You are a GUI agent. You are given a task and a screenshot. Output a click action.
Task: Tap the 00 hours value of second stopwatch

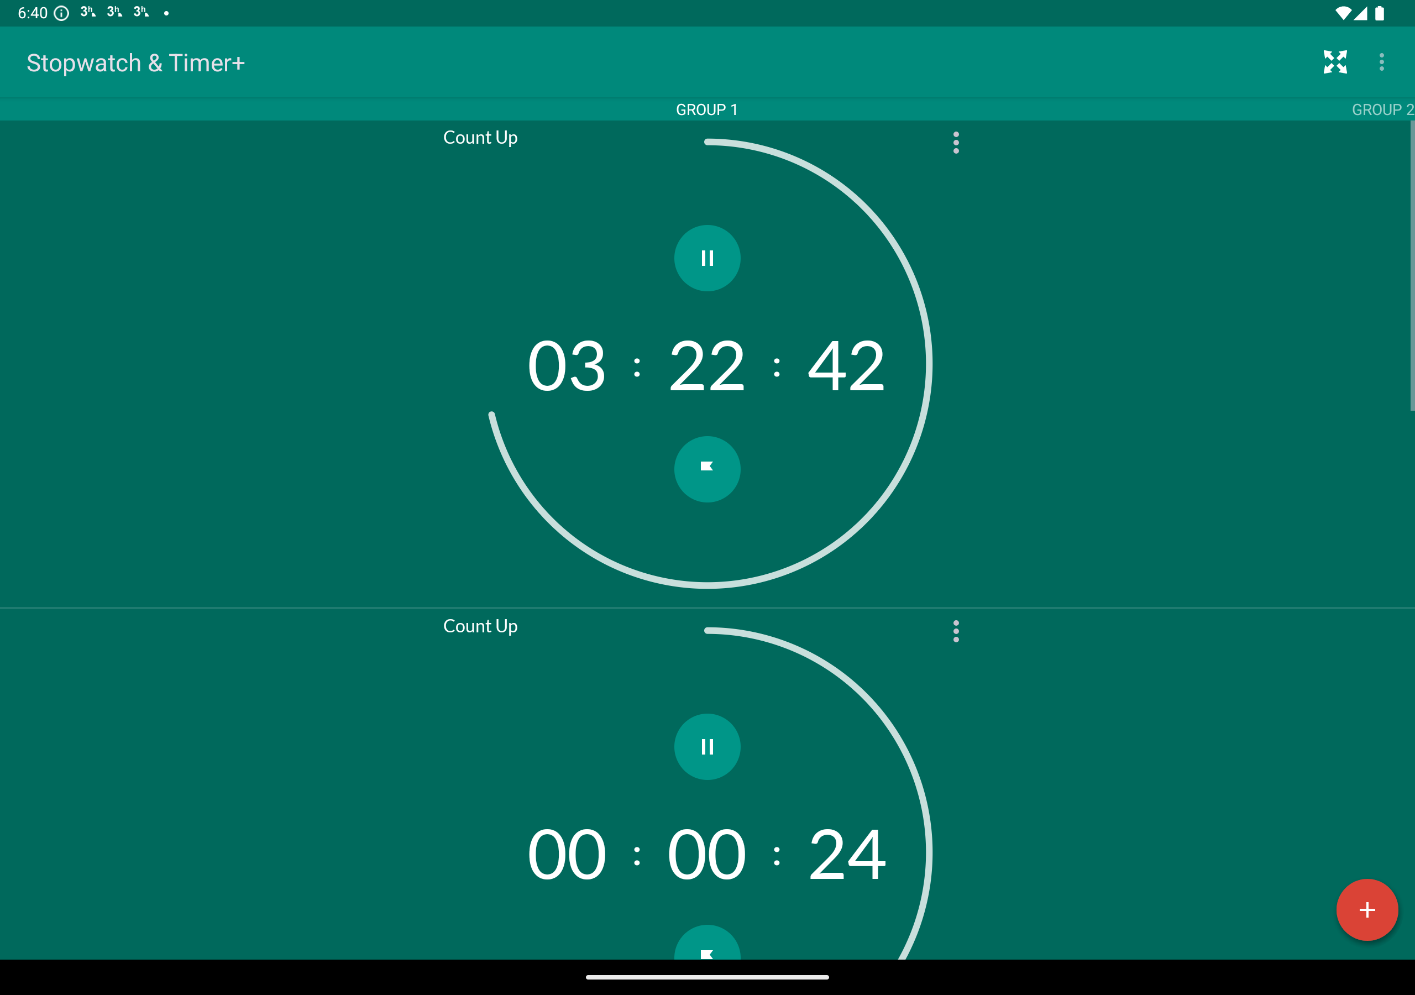click(567, 855)
